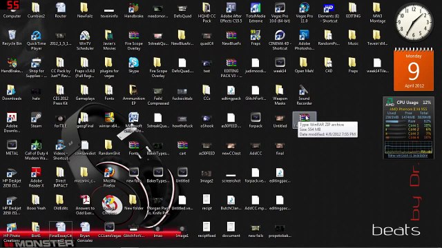Launch Handbrake from the desktop
This screenshot has width=442, height=248.
(x=133, y=10)
